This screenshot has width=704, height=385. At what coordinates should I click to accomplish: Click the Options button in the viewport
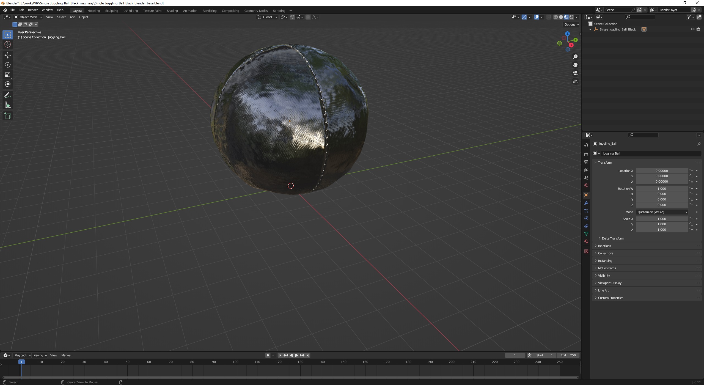[x=571, y=24]
